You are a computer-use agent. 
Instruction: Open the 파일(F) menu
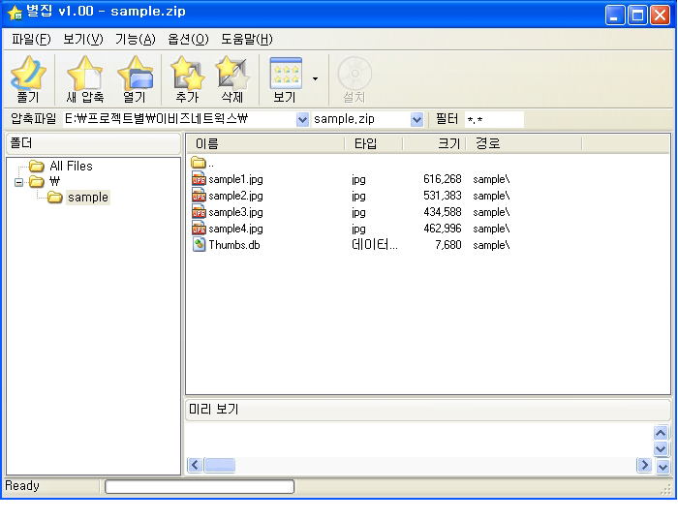[x=31, y=40]
